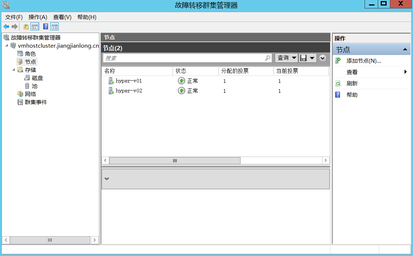Click the node list scroll right arrow
The width and height of the screenshot is (413, 256).
(326, 160)
